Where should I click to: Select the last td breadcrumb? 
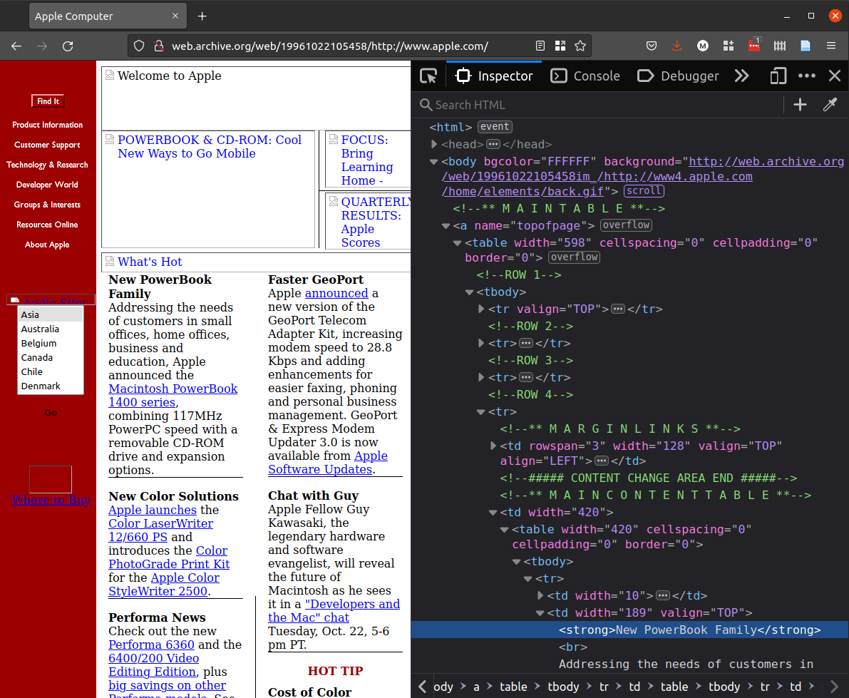tap(796, 687)
